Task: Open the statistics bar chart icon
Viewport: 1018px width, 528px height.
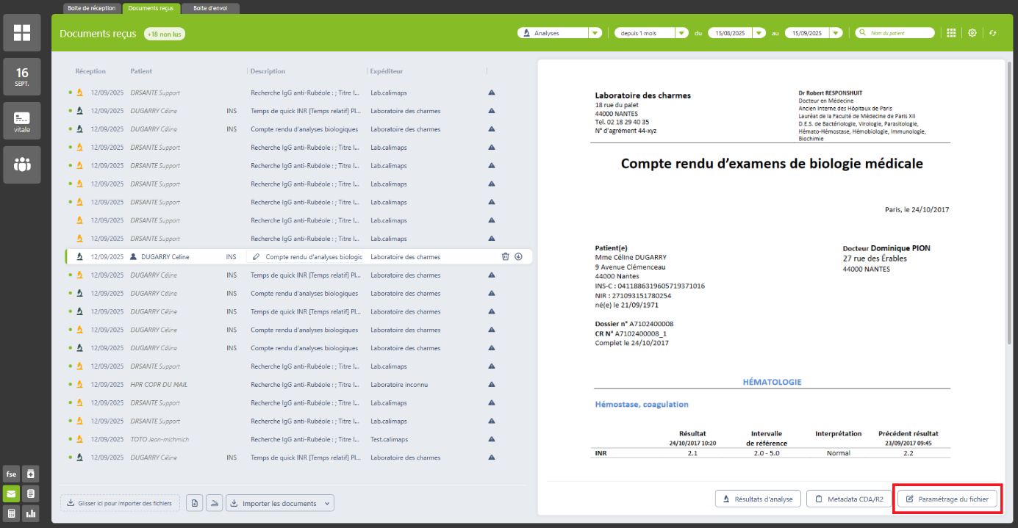Action: 31,513
